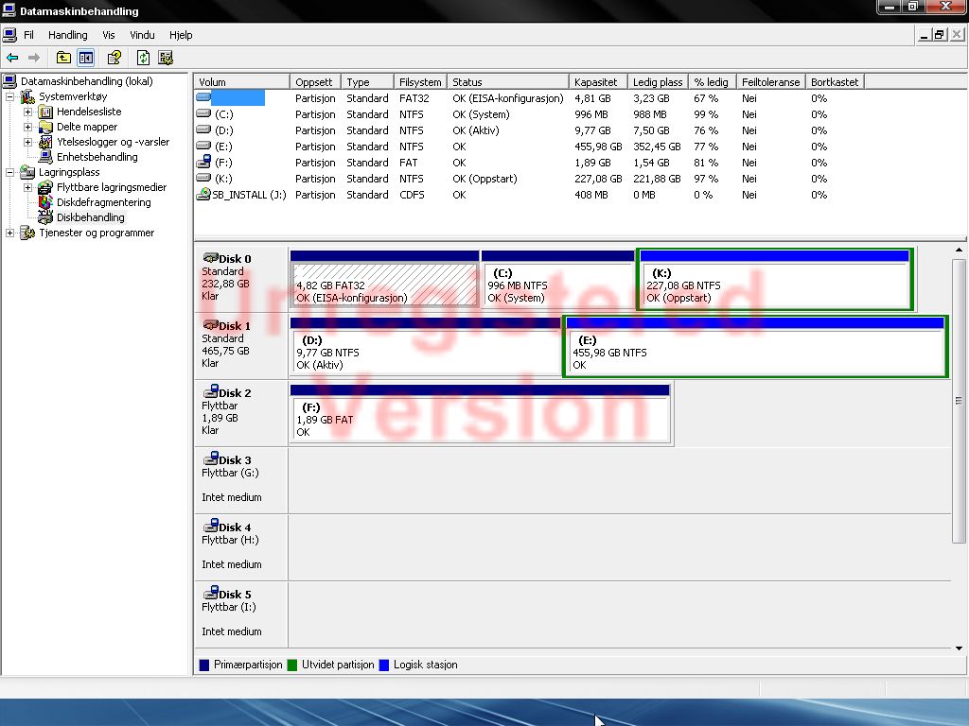Viewport: 969px width, 726px height.
Task: Select the 4,82 GB FAT32 EISA partition block
Action: point(384,280)
